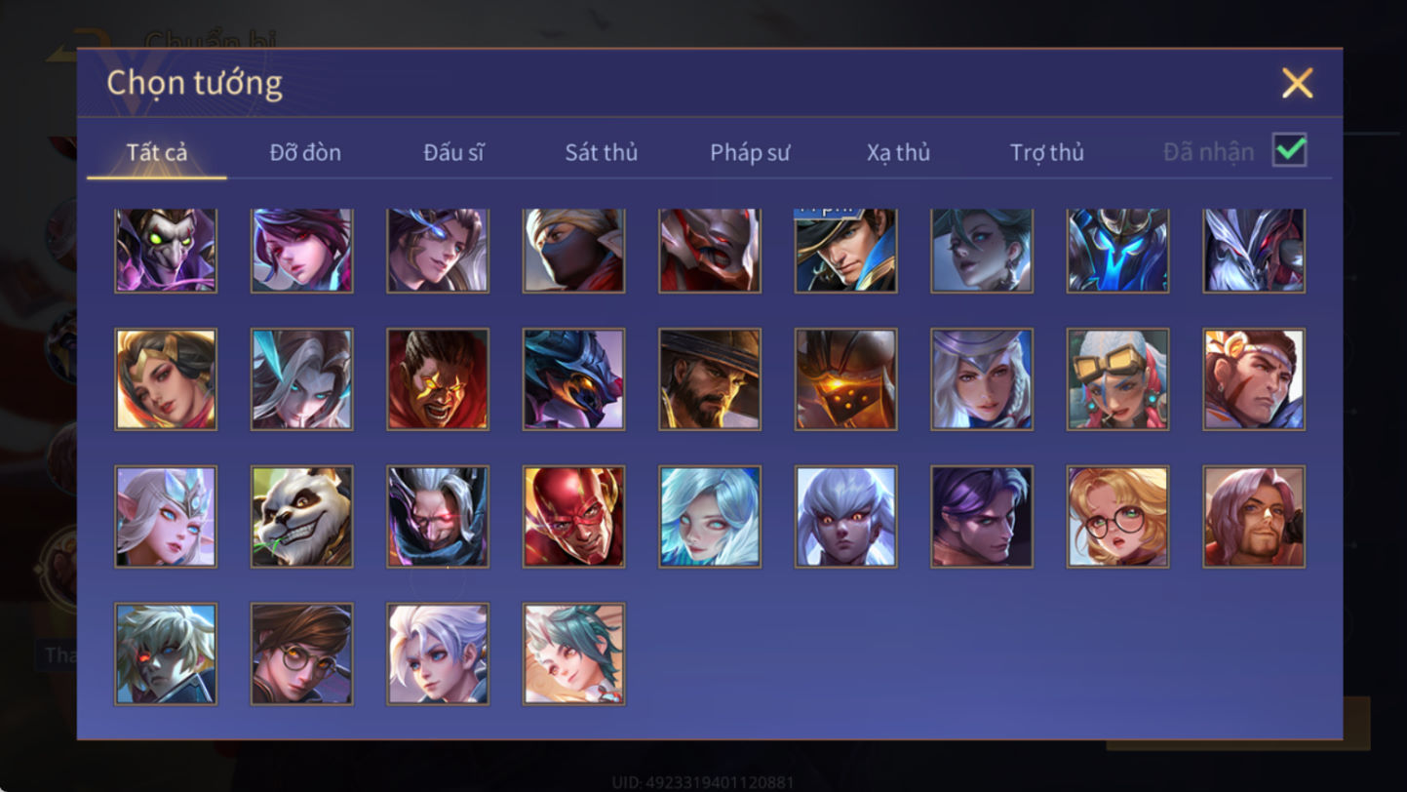Show the Pháp sư heroes tab
This screenshot has width=1407, height=792.
pos(750,152)
